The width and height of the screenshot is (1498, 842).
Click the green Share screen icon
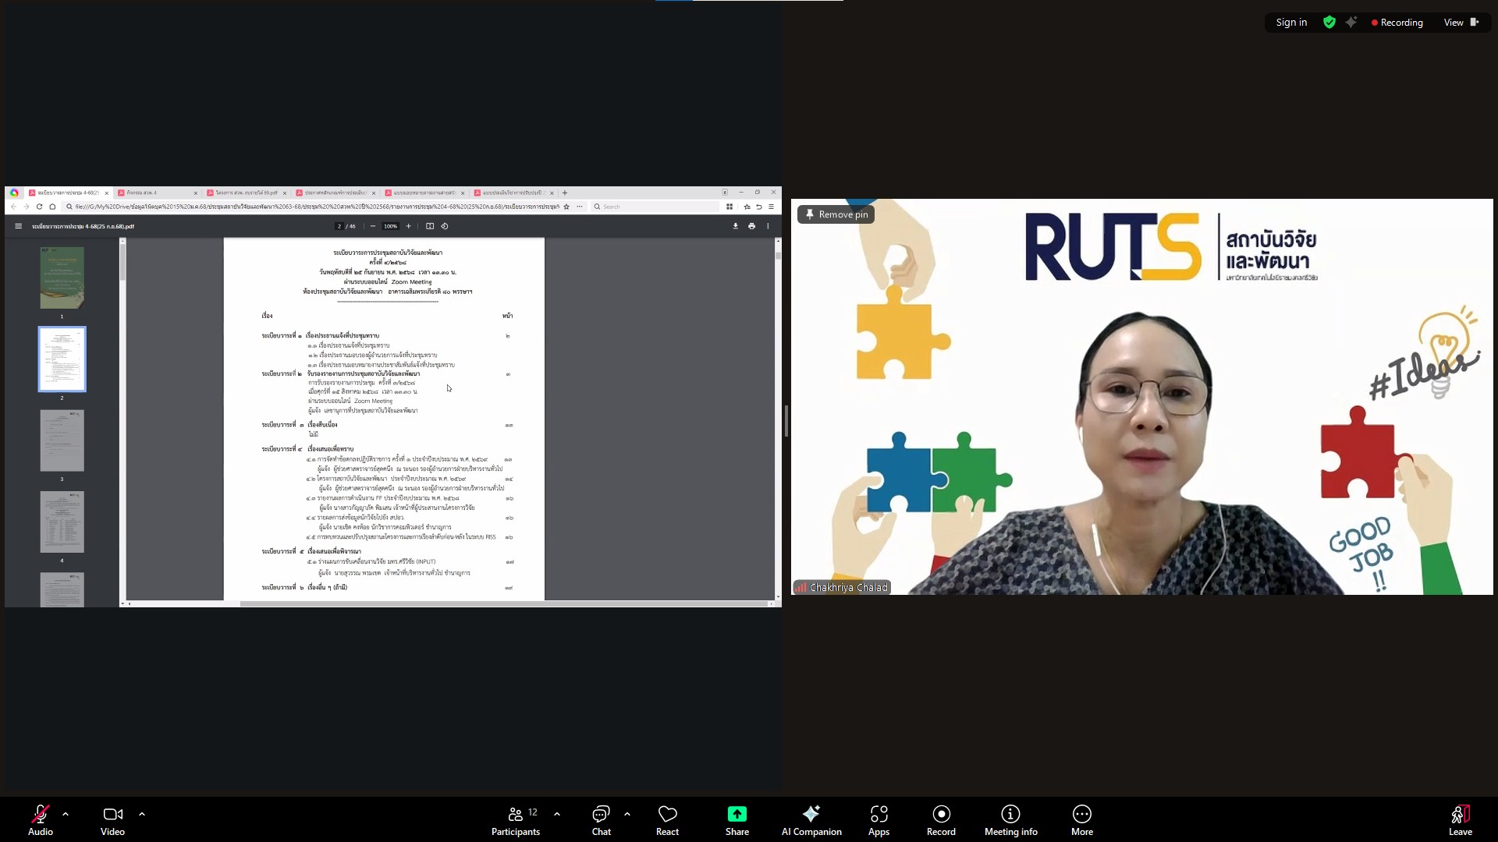tap(737, 814)
